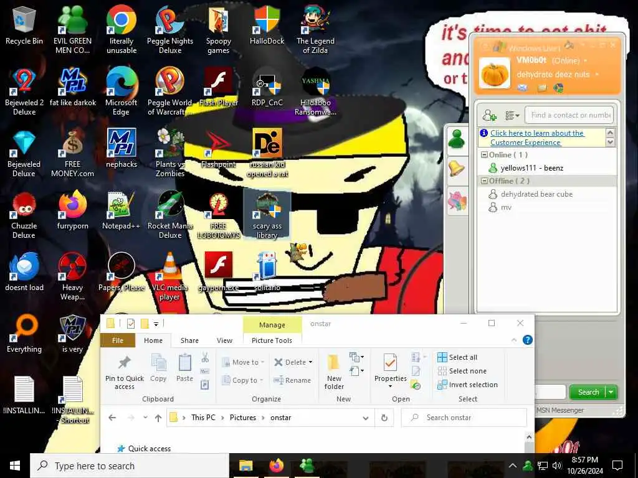The image size is (638, 478).
Task: Open the Flashpoint desktop shortcut
Action: pos(219,148)
